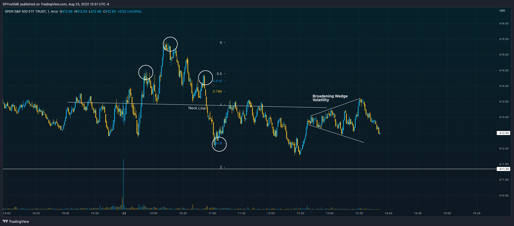Click the Fibonacci 0.5 level label
The height and width of the screenshot is (226, 514).
tap(219, 74)
